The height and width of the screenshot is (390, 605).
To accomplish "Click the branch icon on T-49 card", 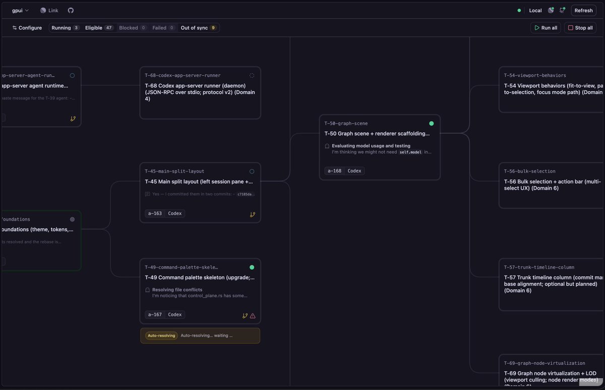I will click(245, 316).
